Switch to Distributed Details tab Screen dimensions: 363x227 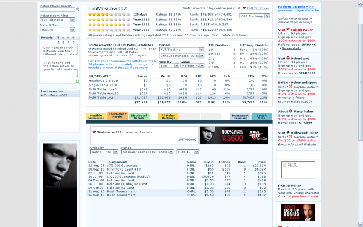pyautogui.click(x=139, y=117)
